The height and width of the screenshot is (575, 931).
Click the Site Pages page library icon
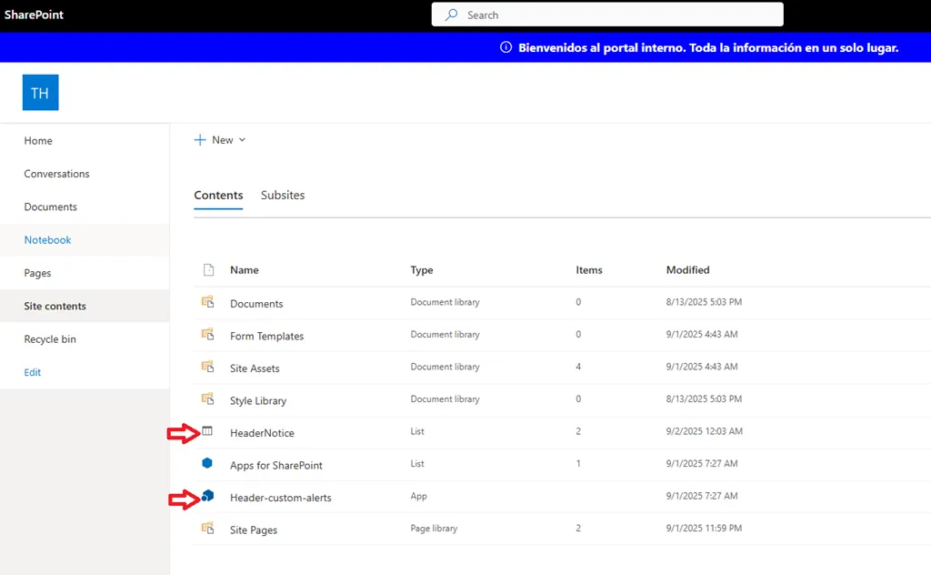tap(207, 529)
